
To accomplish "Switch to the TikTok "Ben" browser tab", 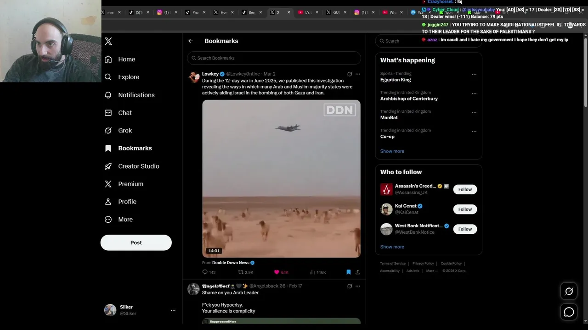I will [x=252, y=12].
